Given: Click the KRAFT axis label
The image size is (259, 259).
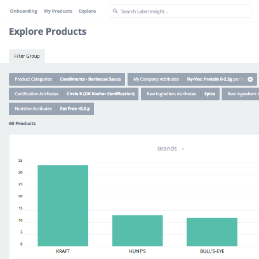Looking at the screenshot, I should (x=63, y=251).
